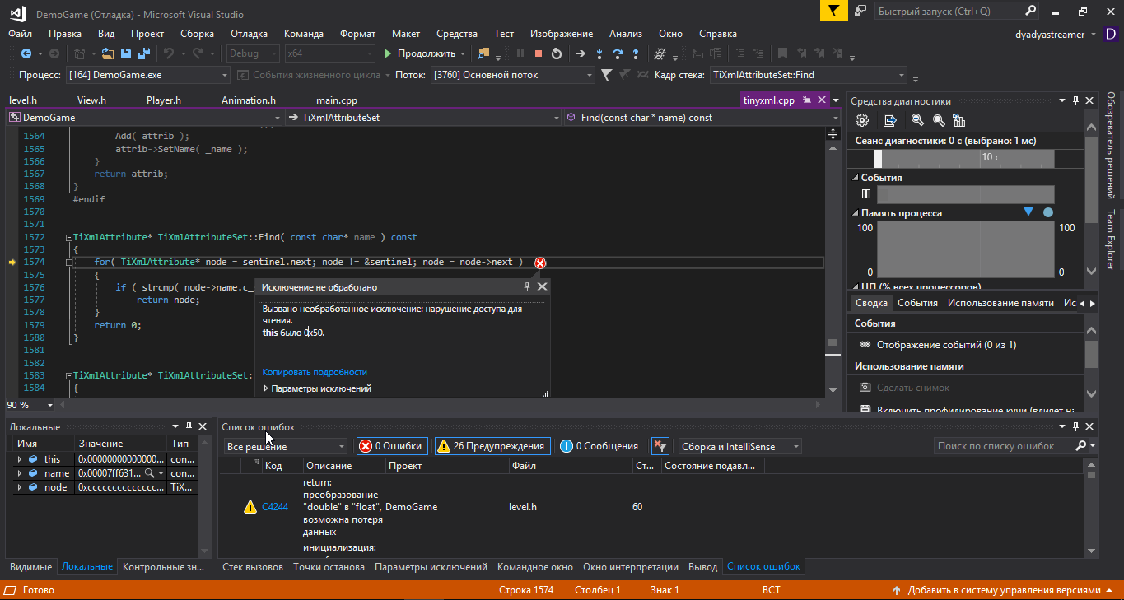
Task: Close the exception popup window
Action: click(542, 286)
